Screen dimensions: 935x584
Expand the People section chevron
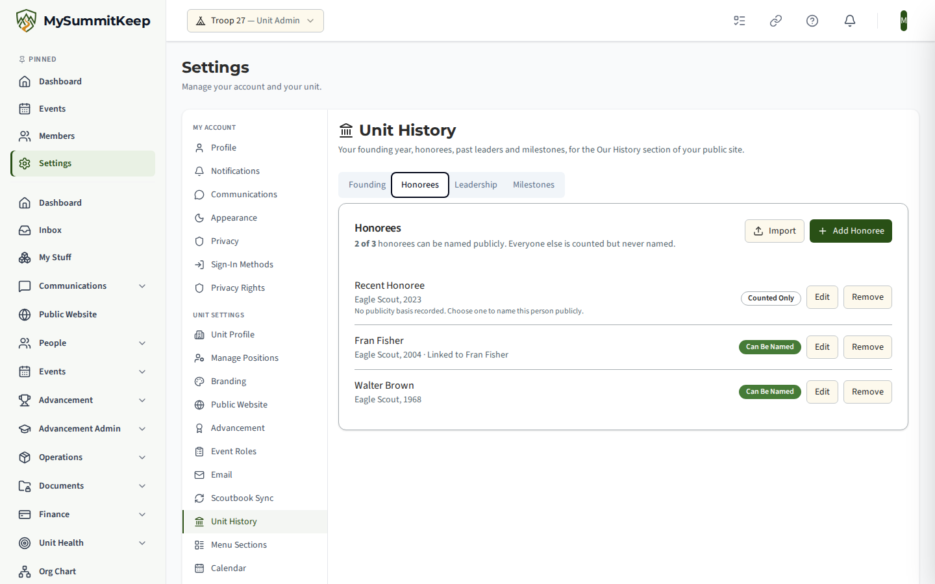coord(142,343)
